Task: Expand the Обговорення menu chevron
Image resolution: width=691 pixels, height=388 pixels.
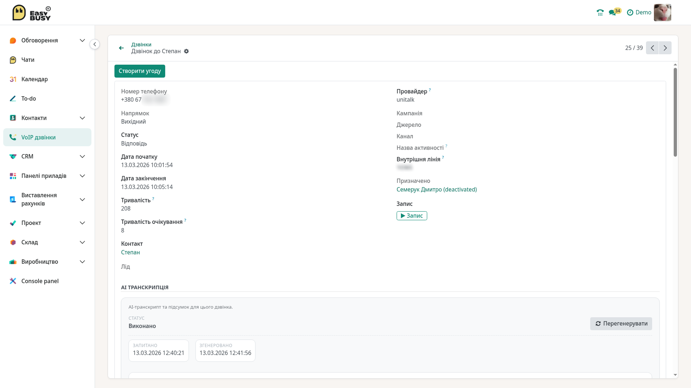Action: pos(82,40)
